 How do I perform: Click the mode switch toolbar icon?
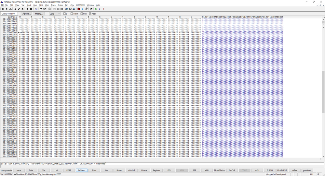(36, 9)
